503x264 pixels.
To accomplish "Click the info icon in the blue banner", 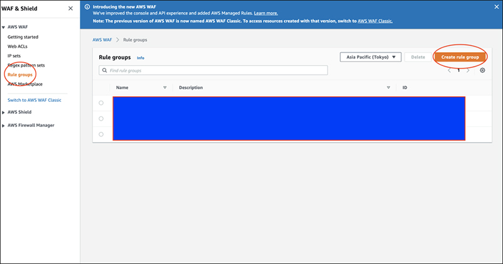I will 87,7.
